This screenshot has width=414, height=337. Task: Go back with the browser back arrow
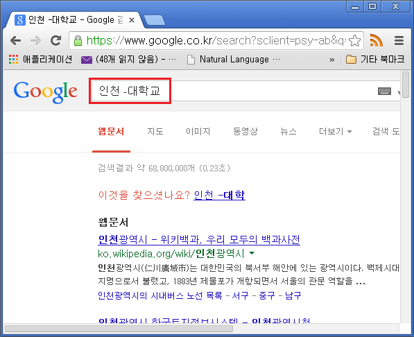click(15, 41)
